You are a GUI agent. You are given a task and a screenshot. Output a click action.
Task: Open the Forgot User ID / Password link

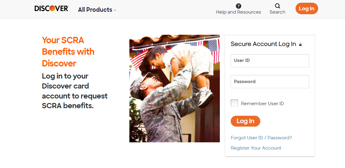tap(261, 138)
